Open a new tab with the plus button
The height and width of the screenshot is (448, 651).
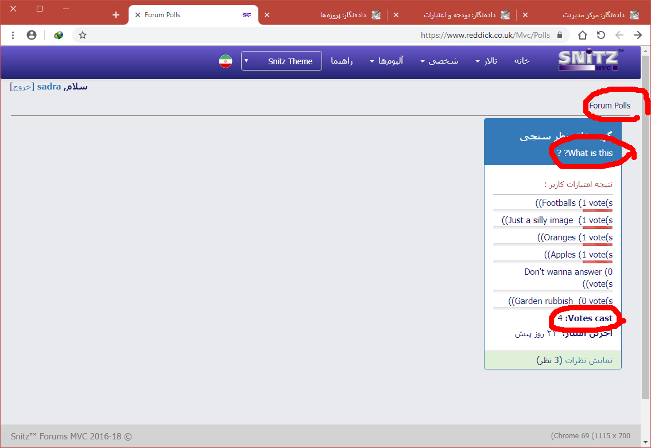[116, 15]
